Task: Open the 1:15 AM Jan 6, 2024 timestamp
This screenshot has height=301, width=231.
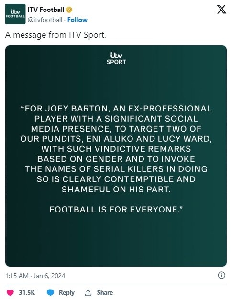Action: 35,276
